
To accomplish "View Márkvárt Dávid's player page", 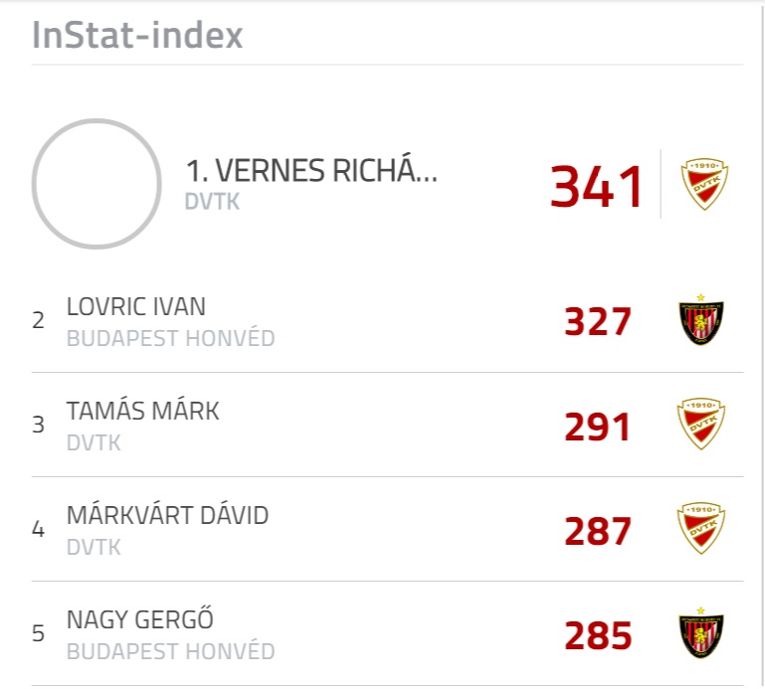I will (167, 515).
